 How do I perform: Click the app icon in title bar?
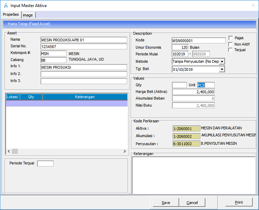click(5, 6)
